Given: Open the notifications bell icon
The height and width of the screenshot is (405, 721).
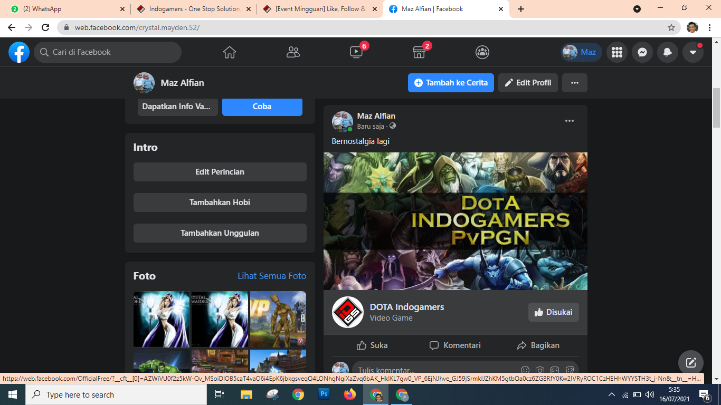Looking at the screenshot, I should point(668,52).
